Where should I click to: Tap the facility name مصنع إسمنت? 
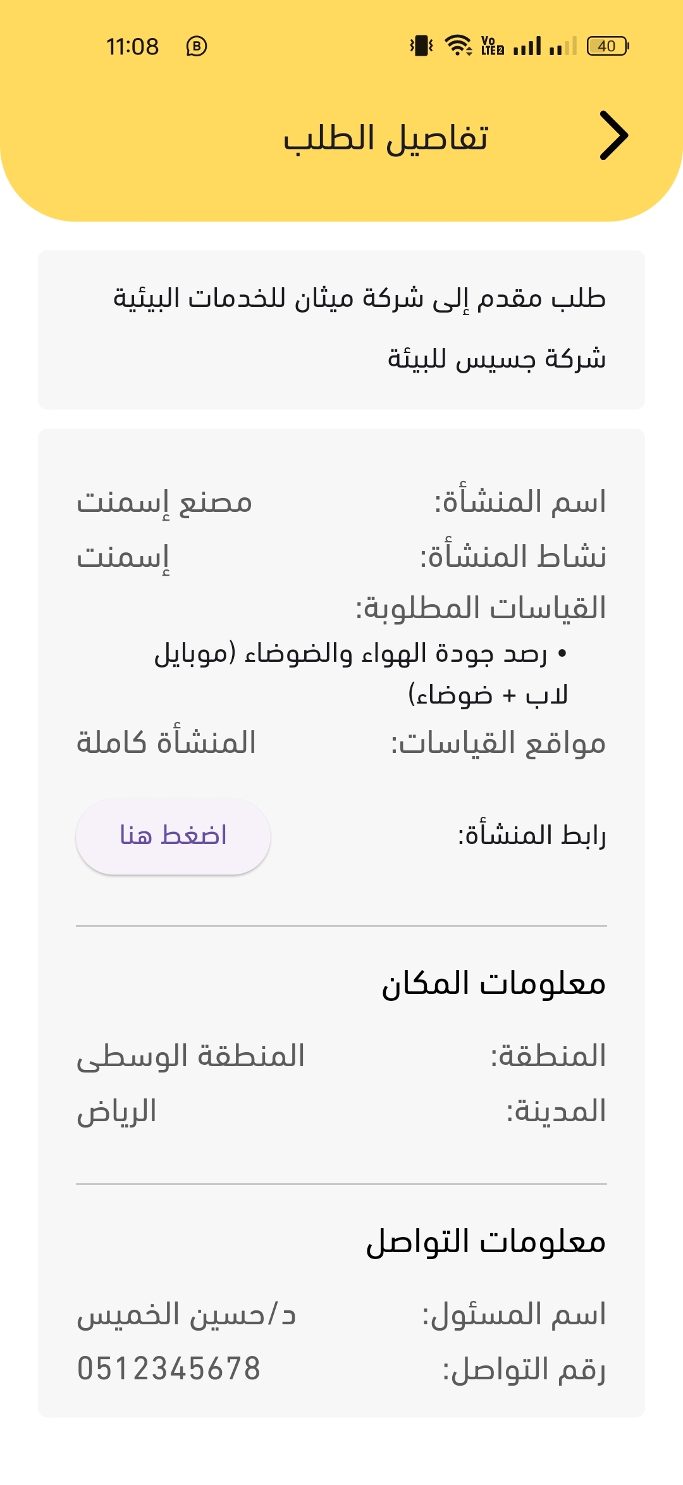(164, 502)
